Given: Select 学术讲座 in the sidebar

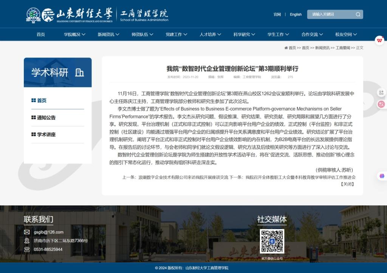Looking at the screenshot, I should 46,135.
